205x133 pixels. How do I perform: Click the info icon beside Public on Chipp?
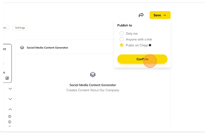coord(150,45)
